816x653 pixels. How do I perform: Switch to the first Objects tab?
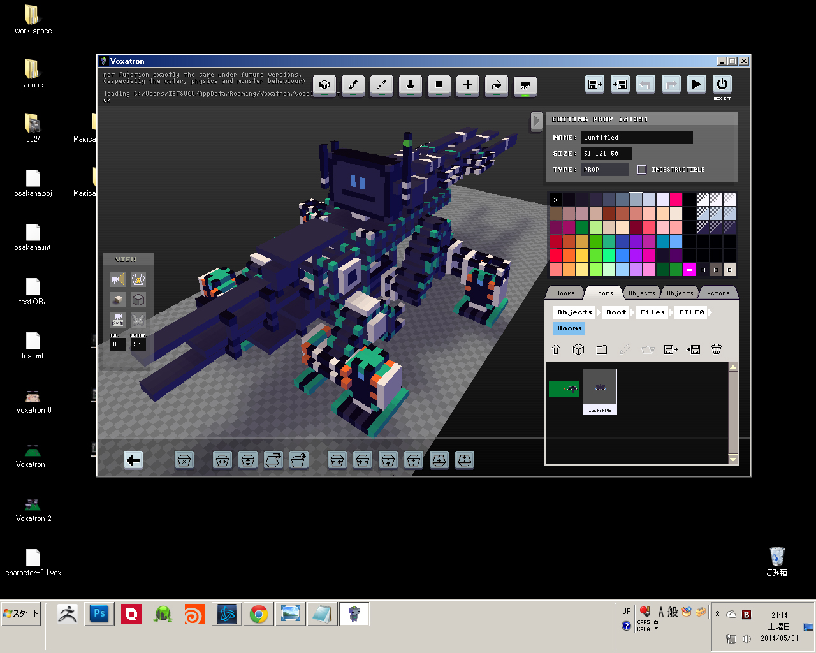pyautogui.click(x=642, y=293)
